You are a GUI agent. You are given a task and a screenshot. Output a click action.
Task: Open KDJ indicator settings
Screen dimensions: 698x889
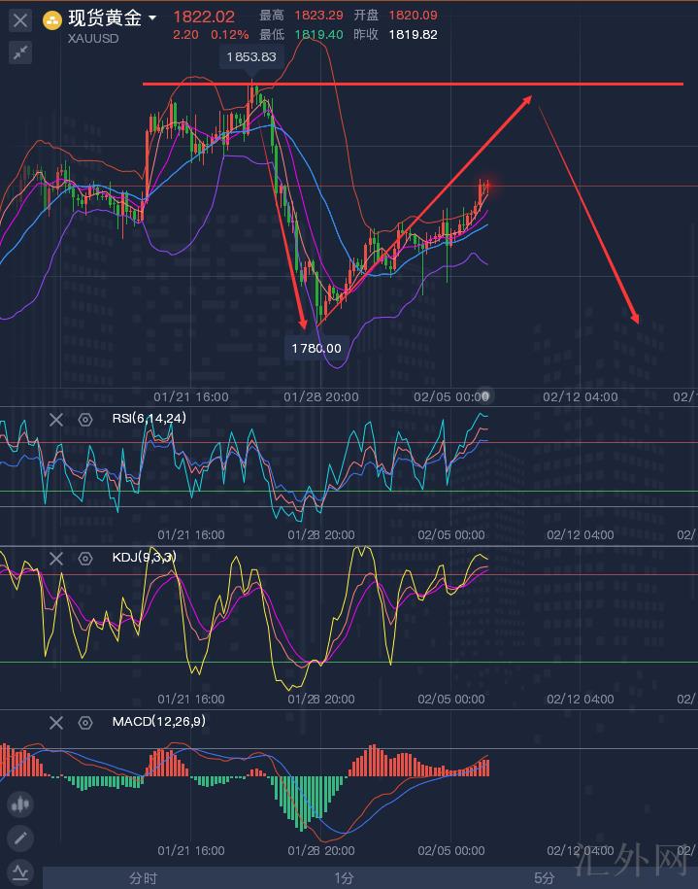click(x=85, y=558)
